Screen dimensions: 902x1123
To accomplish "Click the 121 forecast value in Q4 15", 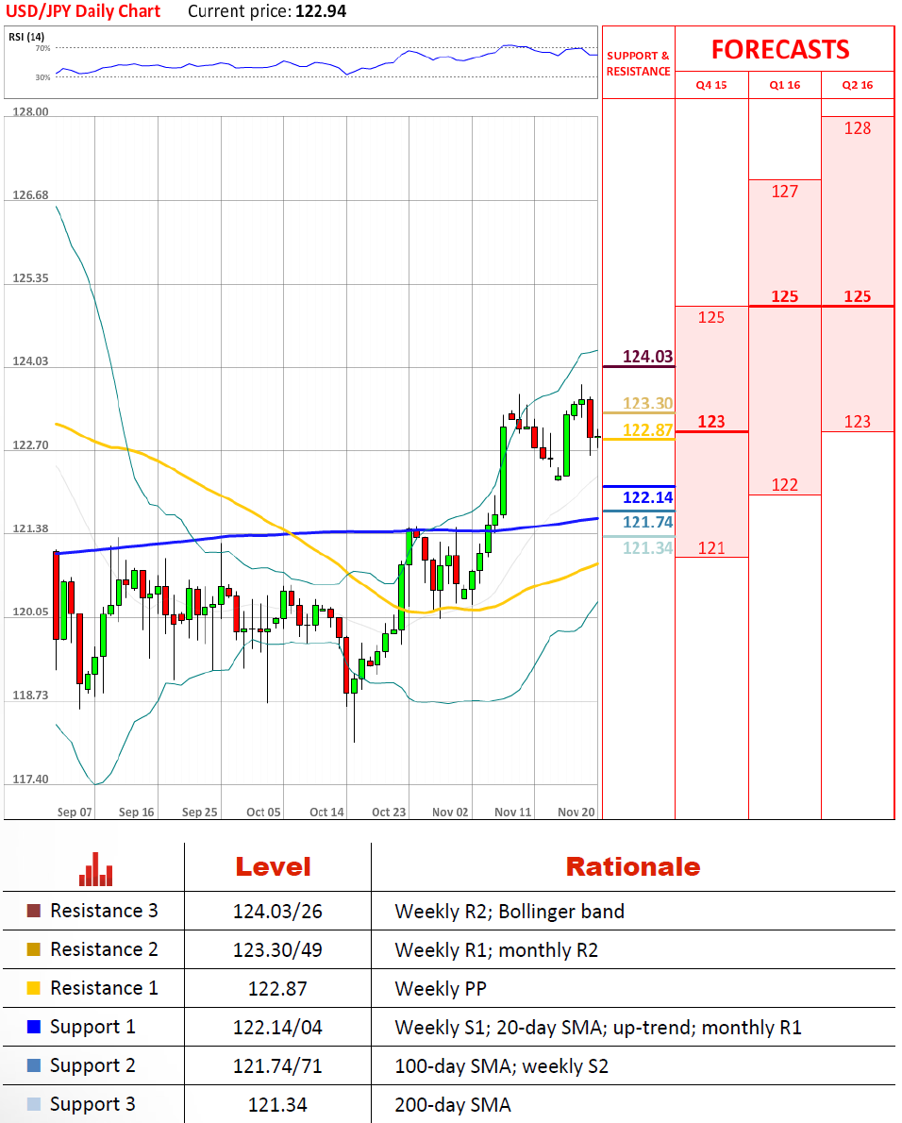I will (711, 548).
